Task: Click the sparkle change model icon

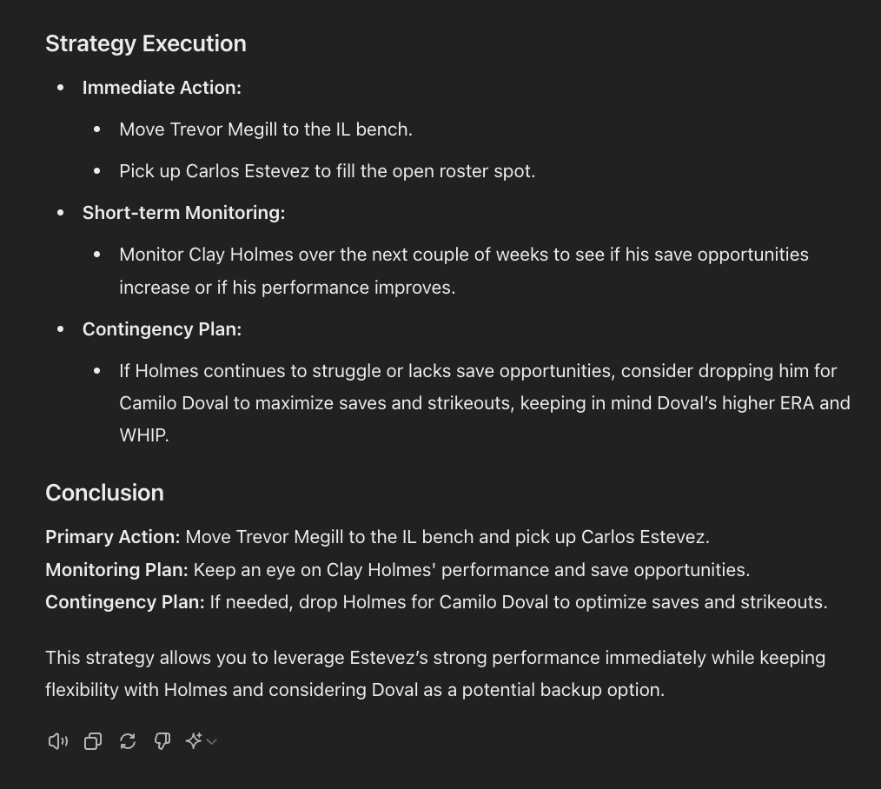Action: [194, 741]
